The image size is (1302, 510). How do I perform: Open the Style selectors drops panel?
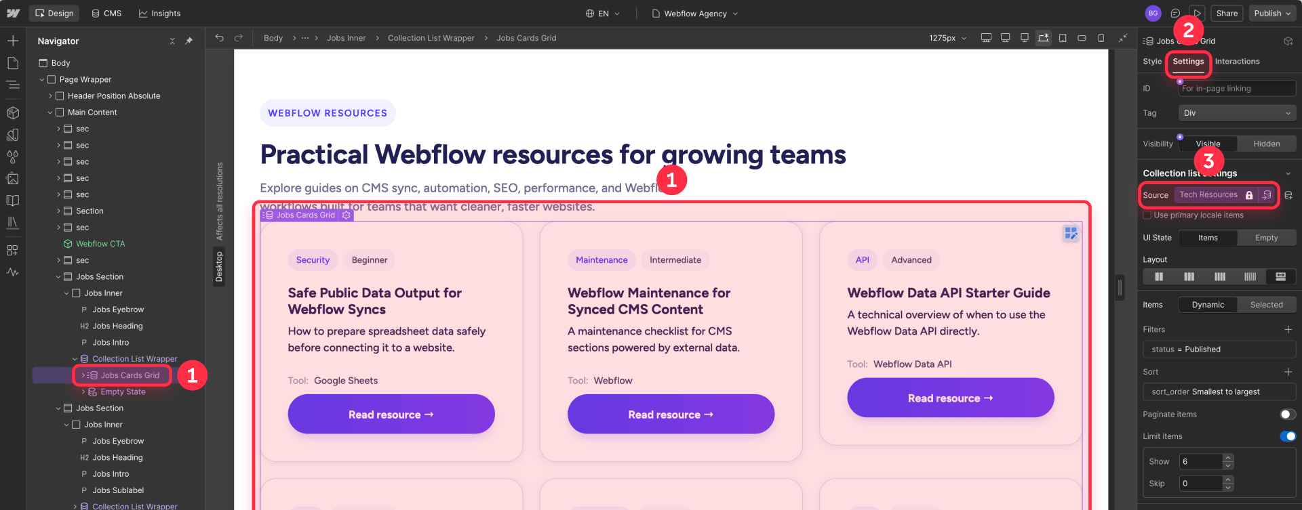tap(13, 156)
